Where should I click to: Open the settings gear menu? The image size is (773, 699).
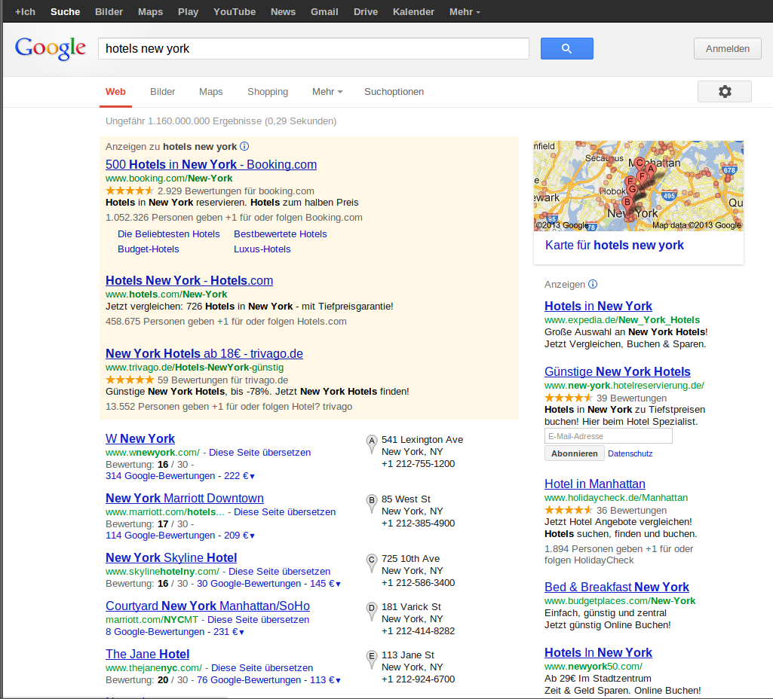pyautogui.click(x=724, y=91)
